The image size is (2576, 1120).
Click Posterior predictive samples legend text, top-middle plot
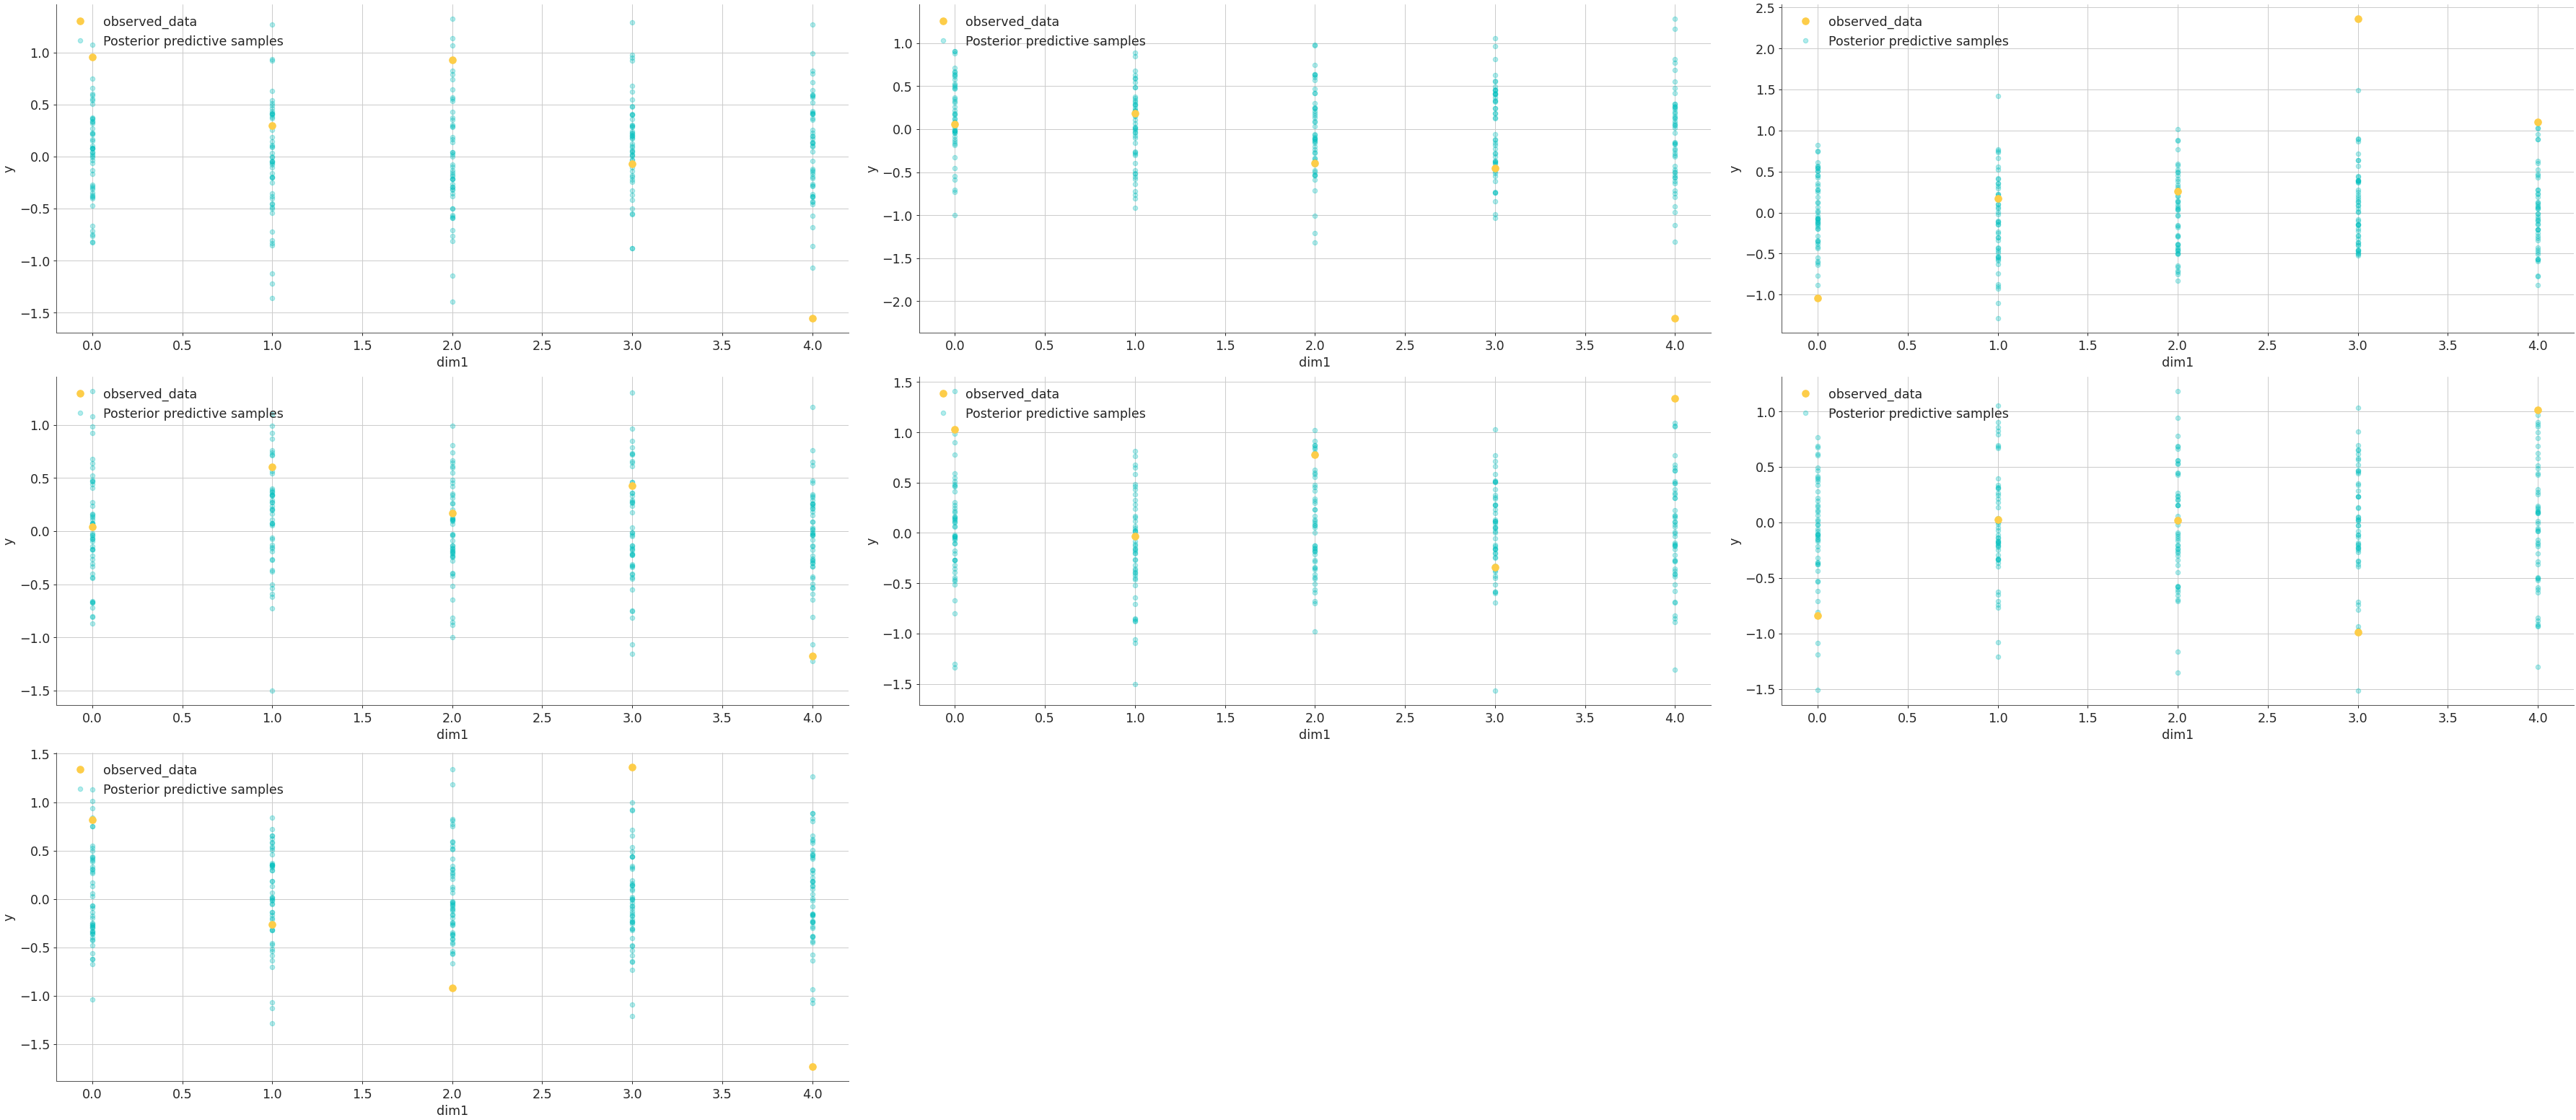(1055, 41)
